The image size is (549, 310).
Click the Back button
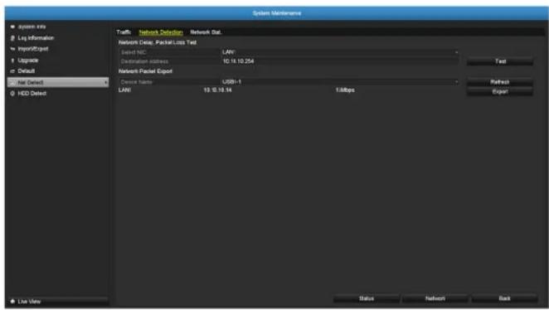[x=504, y=298]
